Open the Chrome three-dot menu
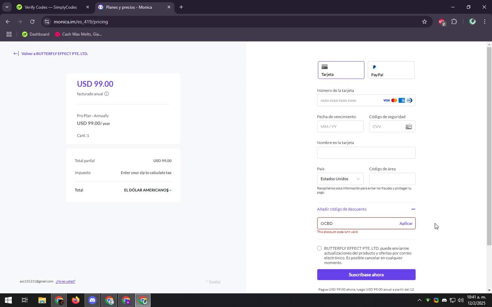This screenshot has width=492, height=307. coord(484,22)
